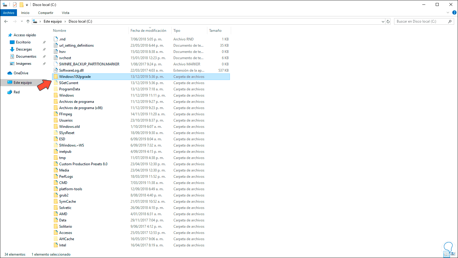The height and width of the screenshot is (258, 458).
Task: Select Este equipo in the navigation pane
Action: click(x=23, y=83)
